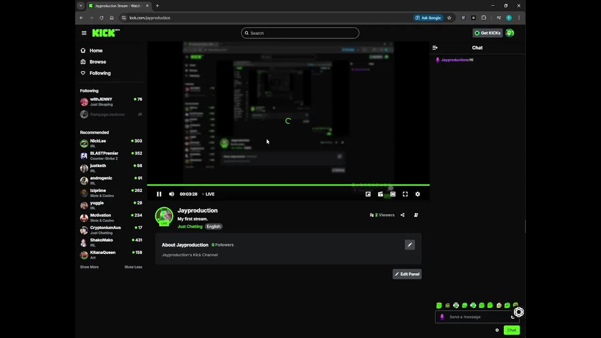Click Get KICKs button
The width and height of the screenshot is (601, 338).
click(487, 33)
